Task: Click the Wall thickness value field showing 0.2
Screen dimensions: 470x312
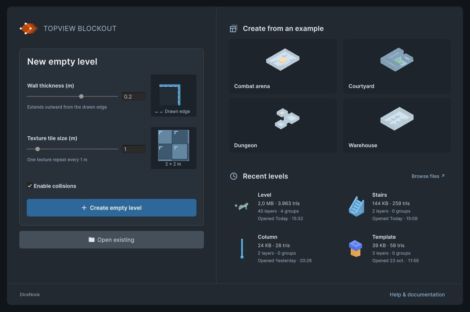Action: tap(134, 96)
